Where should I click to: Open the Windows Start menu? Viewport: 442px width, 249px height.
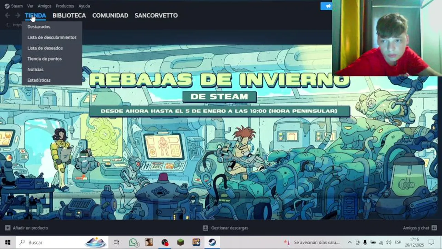coord(8,242)
